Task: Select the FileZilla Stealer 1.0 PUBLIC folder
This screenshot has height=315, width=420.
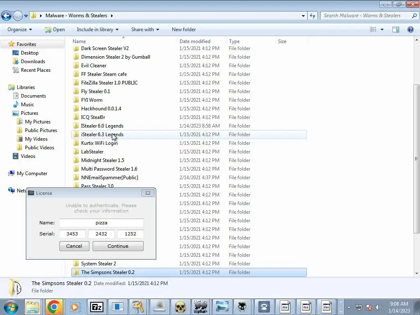Action: tap(189, 83)
